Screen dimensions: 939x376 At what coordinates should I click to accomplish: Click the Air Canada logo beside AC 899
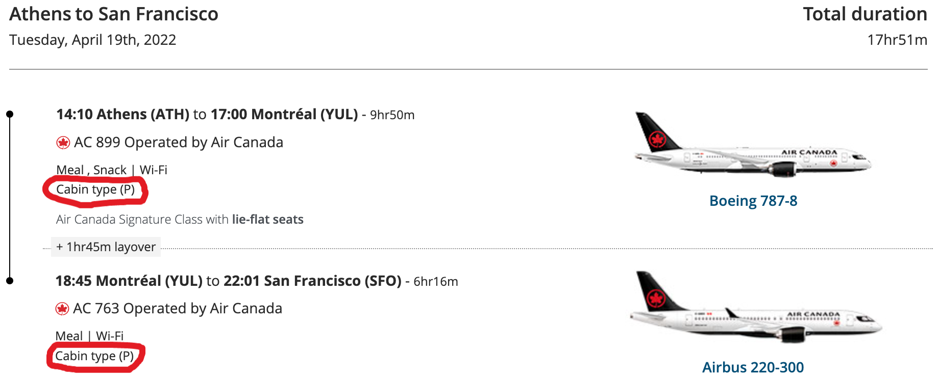pyautogui.click(x=63, y=143)
